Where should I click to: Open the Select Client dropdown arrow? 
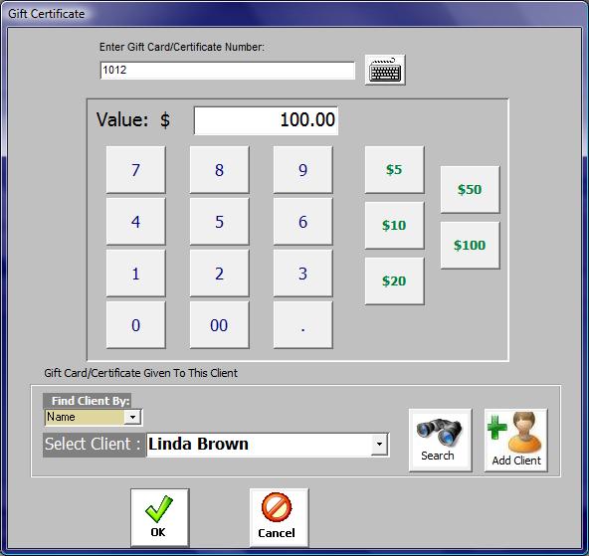coord(379,445)
